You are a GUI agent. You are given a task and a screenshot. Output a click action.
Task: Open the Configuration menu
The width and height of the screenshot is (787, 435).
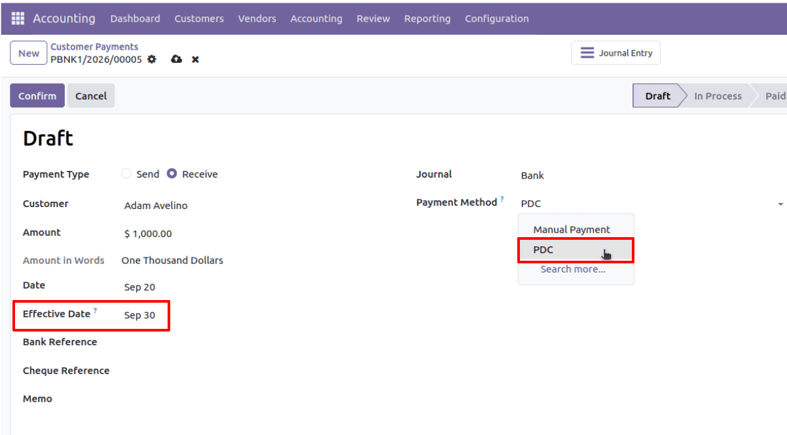[x=497, y=18]
